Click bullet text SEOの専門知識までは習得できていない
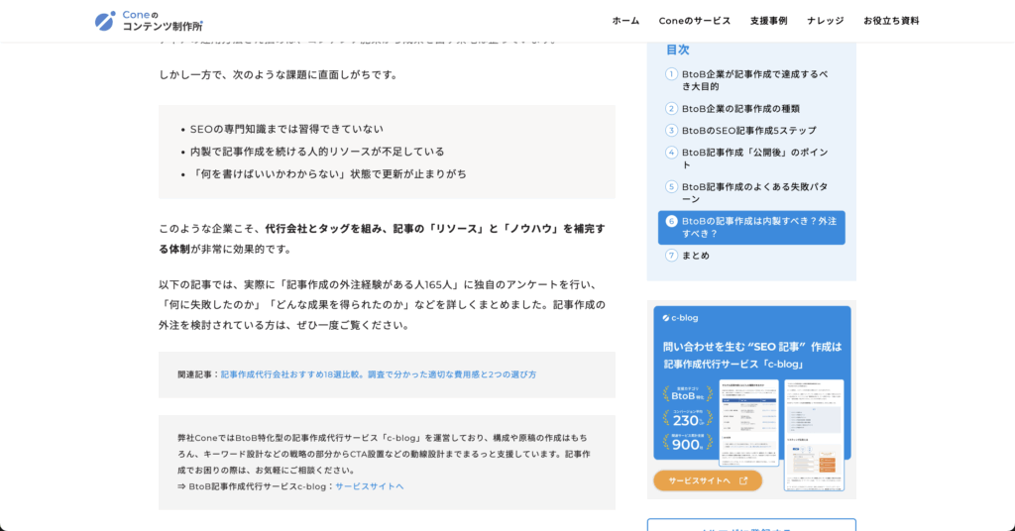 286,130
